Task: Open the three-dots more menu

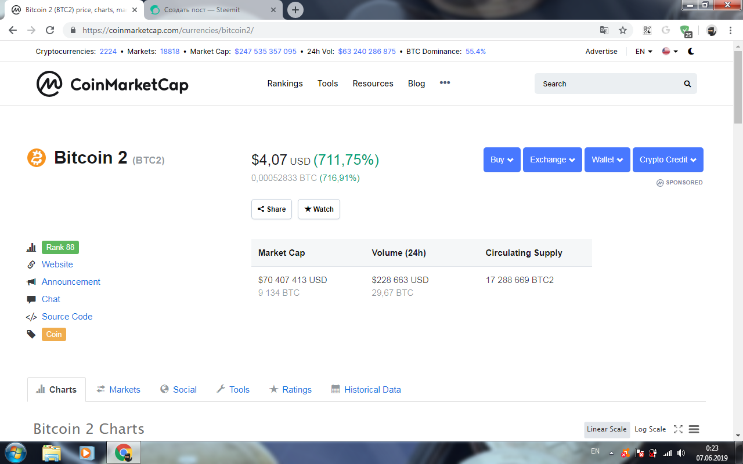Action: [x=445, y=83]
